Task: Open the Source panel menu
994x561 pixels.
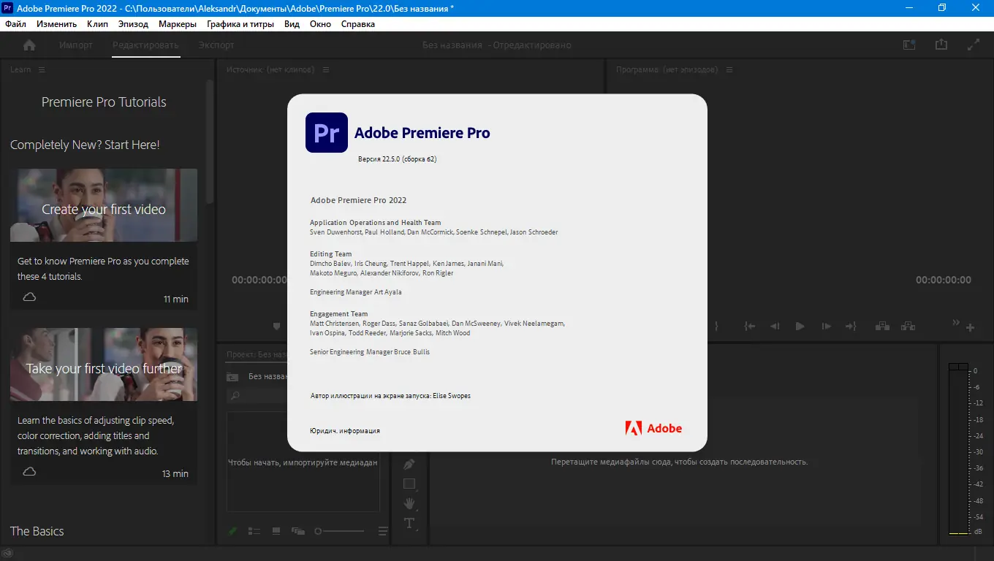Action: pyautogui.click(x=325, y=69)
